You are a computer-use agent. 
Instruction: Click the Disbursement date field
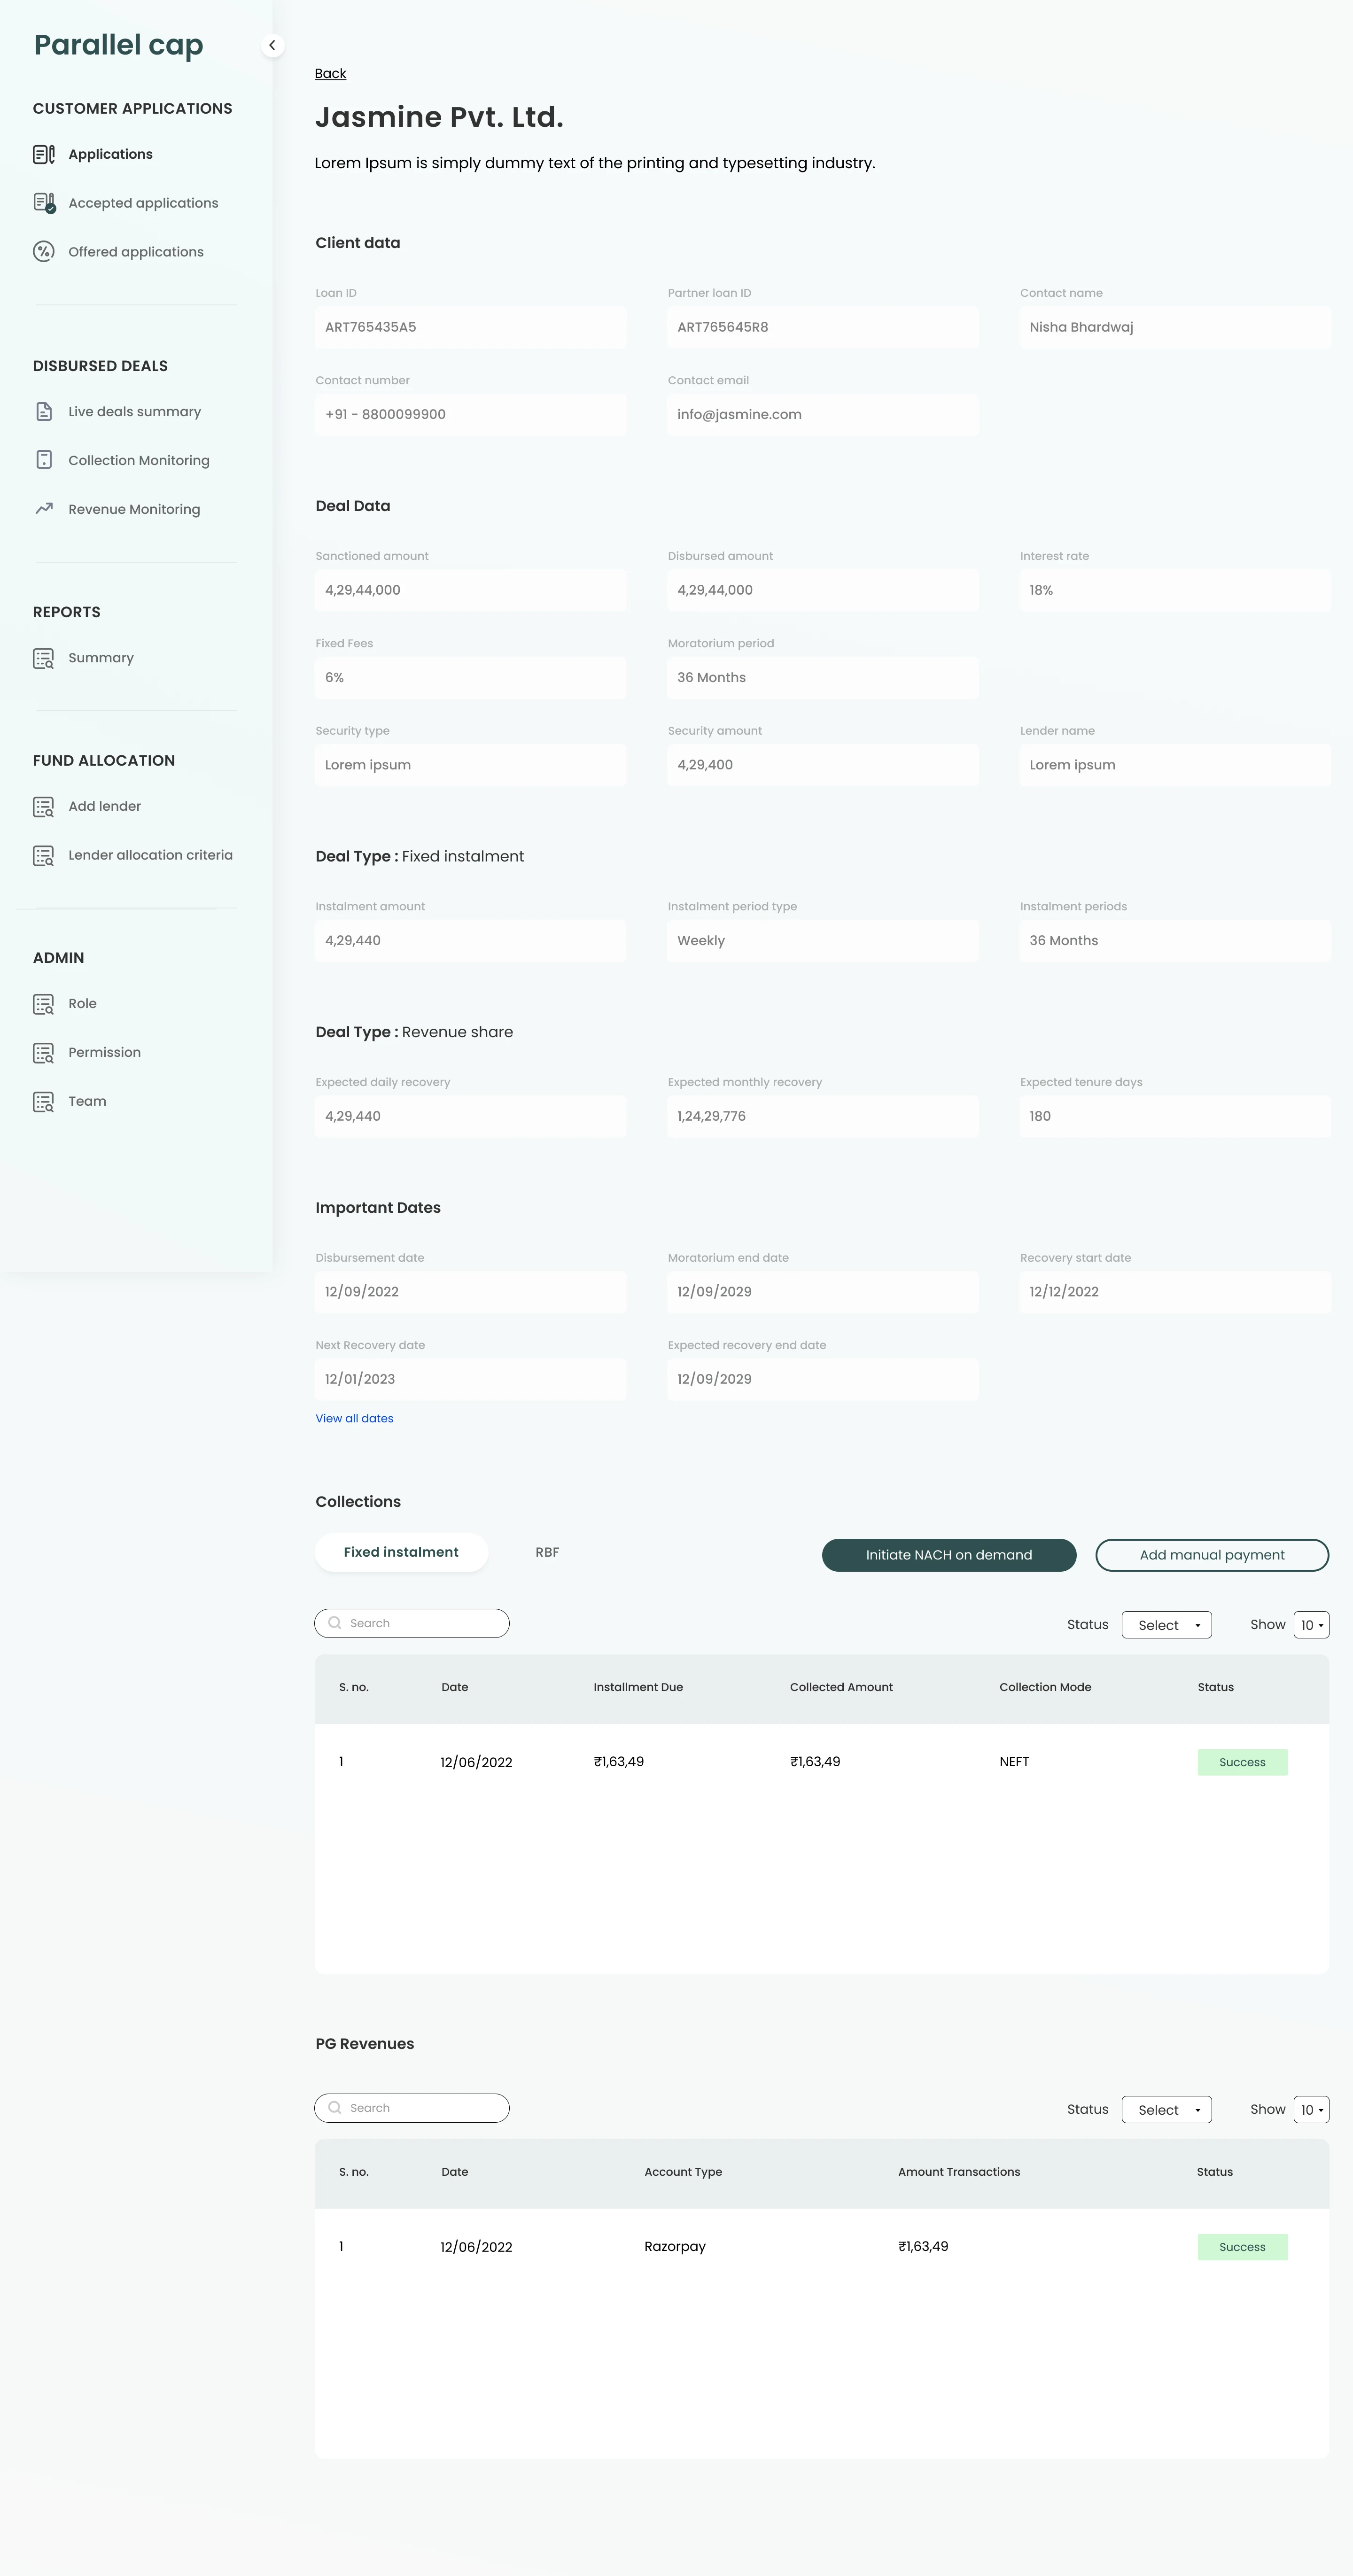tap(471, 1292)
